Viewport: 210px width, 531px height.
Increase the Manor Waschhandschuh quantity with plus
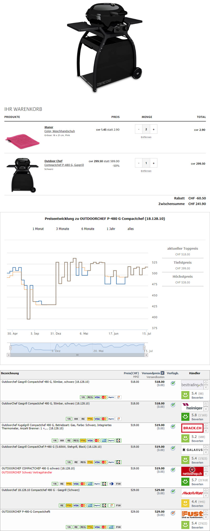click(154, 129)
